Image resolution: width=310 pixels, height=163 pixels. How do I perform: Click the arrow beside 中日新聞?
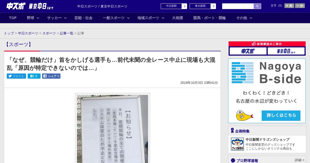pos(184,6)
